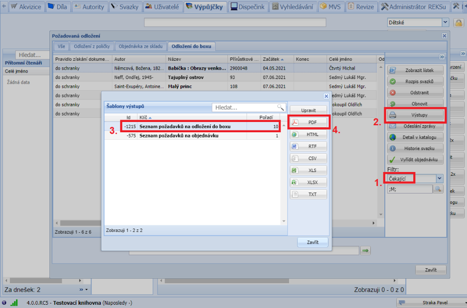The width and height of the screenshot is (467, 308).
Task: Click the lock icon beside Dětské
Action: click(458, 22)
